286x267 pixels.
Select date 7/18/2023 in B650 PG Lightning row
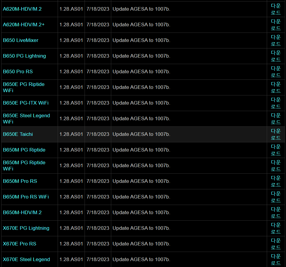click(x=98, y=56)
